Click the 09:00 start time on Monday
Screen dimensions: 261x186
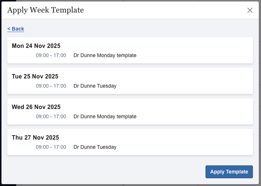pos(42,56)
